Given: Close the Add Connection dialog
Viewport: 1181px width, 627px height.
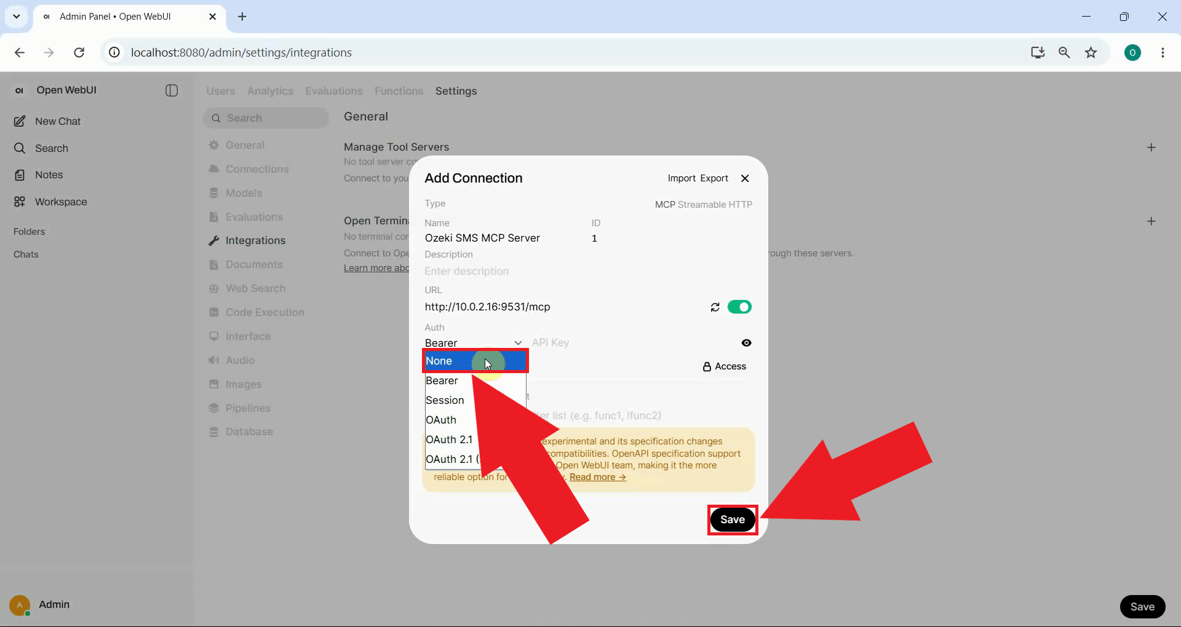Looking at the screenshot, I should click(x=745, y=178).
